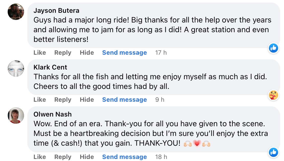Hide Olwen Nash's comment
This screenshot has height=161, width=284.
(x=87, y=157)
